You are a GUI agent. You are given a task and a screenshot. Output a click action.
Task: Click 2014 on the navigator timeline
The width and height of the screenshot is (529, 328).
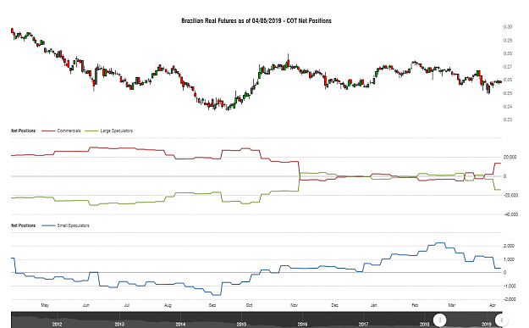point(180,325)
